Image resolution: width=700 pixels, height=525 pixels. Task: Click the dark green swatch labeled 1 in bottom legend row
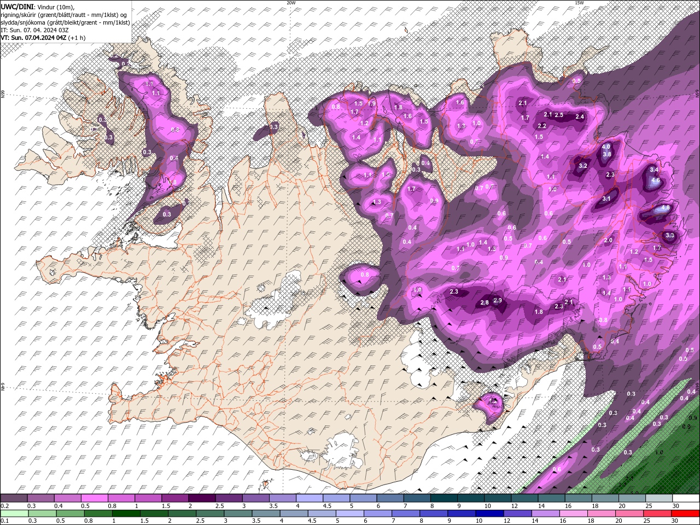coord(127,514)
